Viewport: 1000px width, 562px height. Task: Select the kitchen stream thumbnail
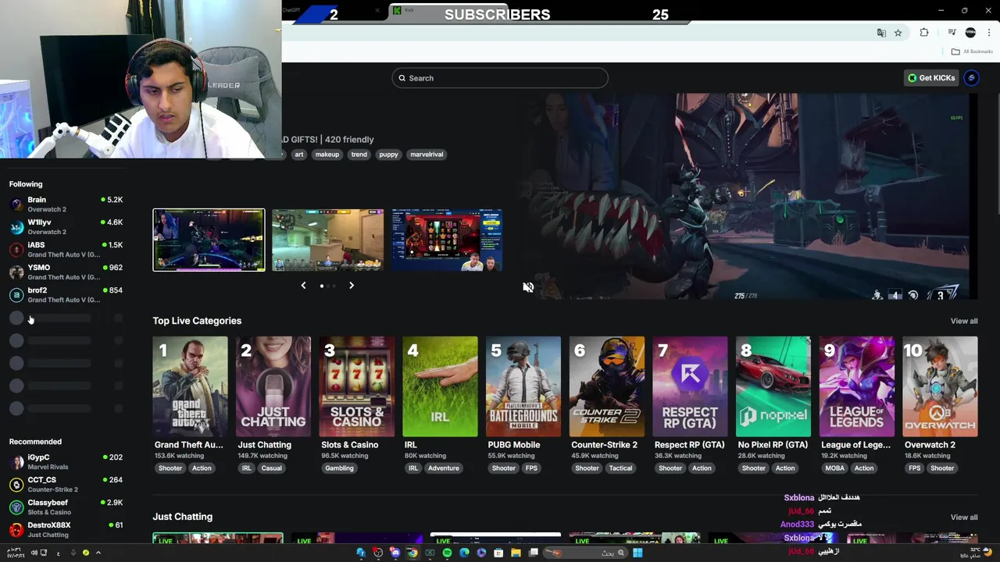click(328, 240)
